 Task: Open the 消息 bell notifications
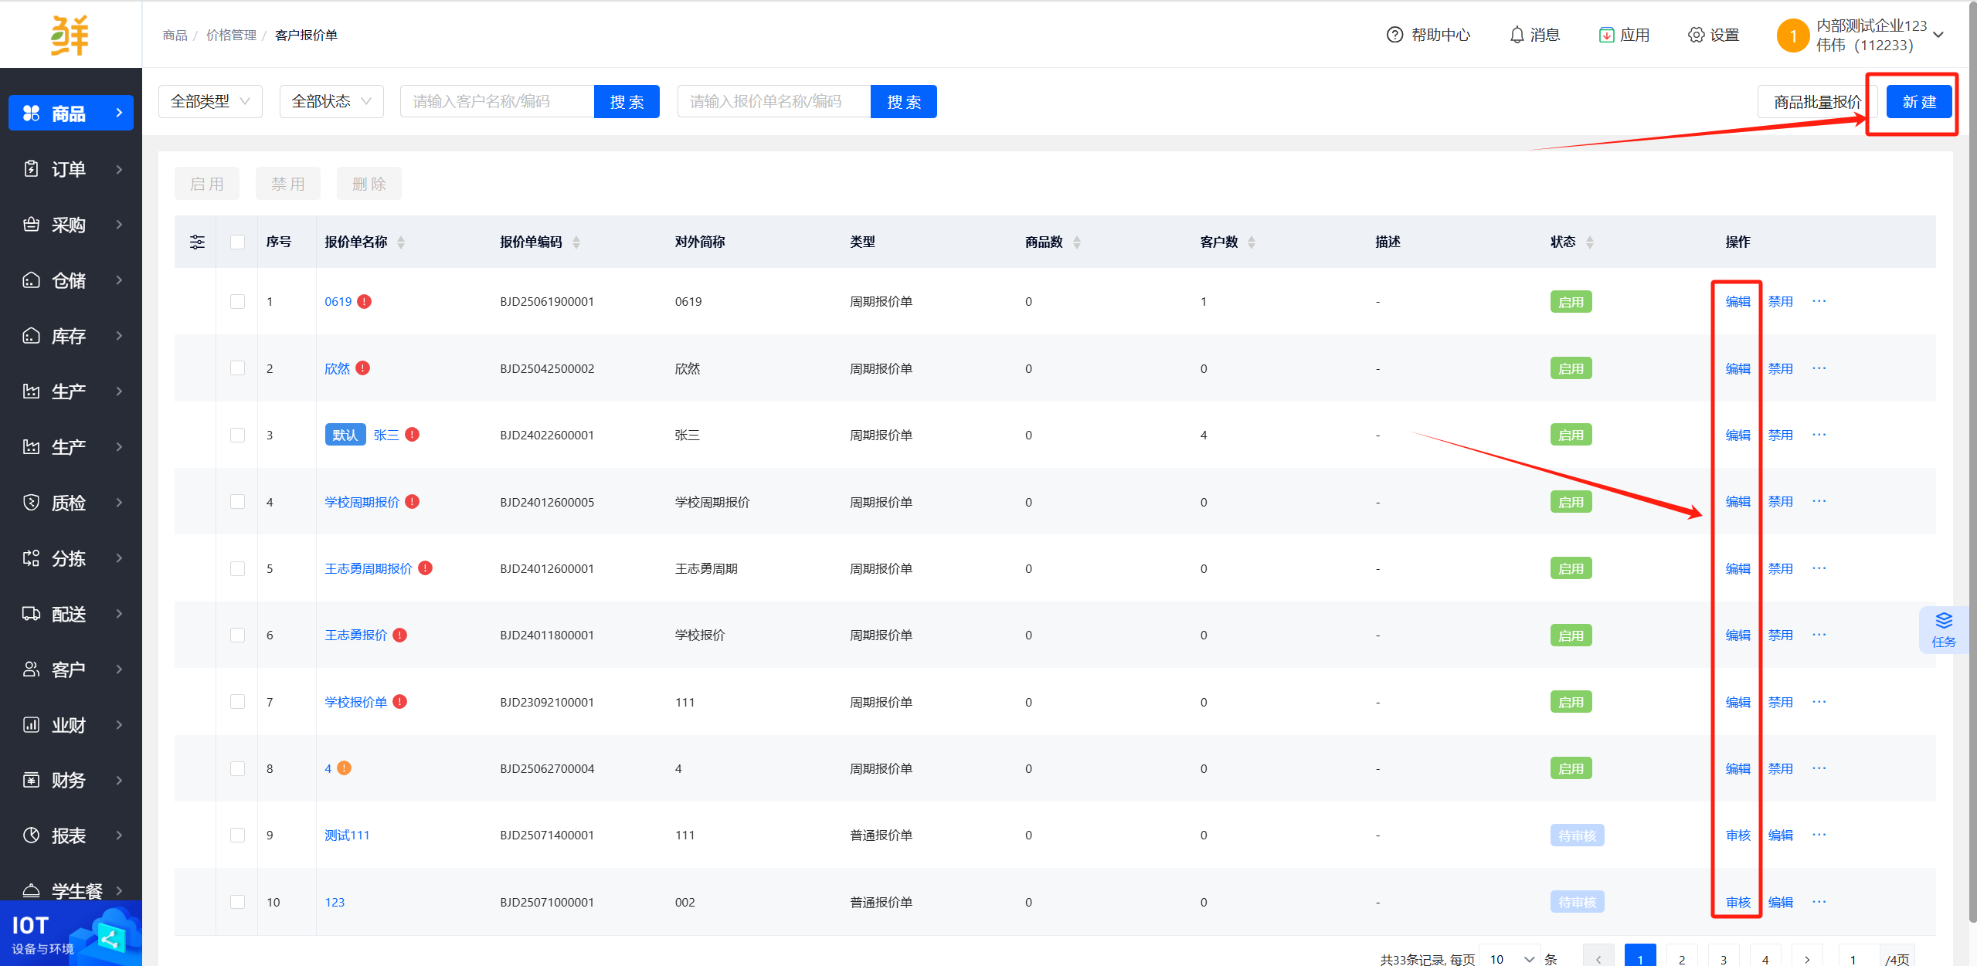click(x=1517, y=35)
